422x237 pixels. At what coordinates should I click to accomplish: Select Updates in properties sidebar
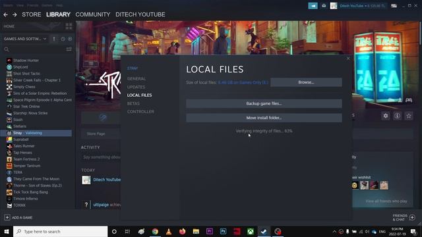(136, 87)
